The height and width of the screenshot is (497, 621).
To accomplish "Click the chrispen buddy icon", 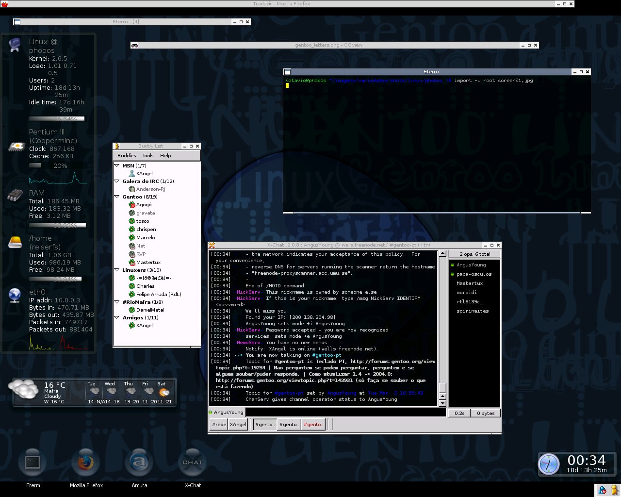I will (131, 229).
